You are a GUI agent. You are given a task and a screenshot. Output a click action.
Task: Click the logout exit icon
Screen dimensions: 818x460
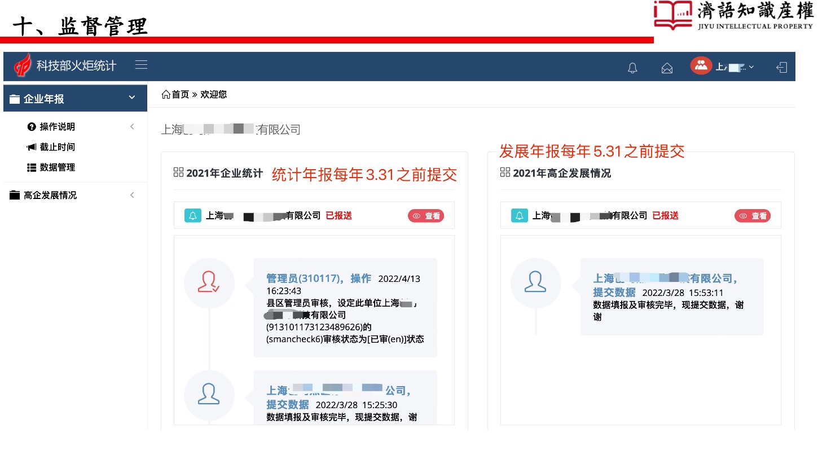point(781,67)
